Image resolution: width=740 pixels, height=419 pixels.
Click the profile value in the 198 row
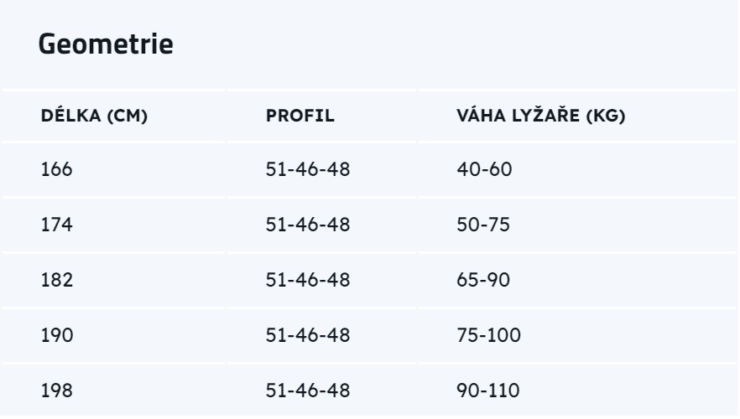pos(308,391)
